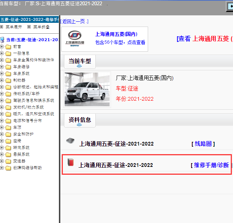
Task: Click 厂家:上海通用五菱(国内) text
Action: click(x=145, y=78)
